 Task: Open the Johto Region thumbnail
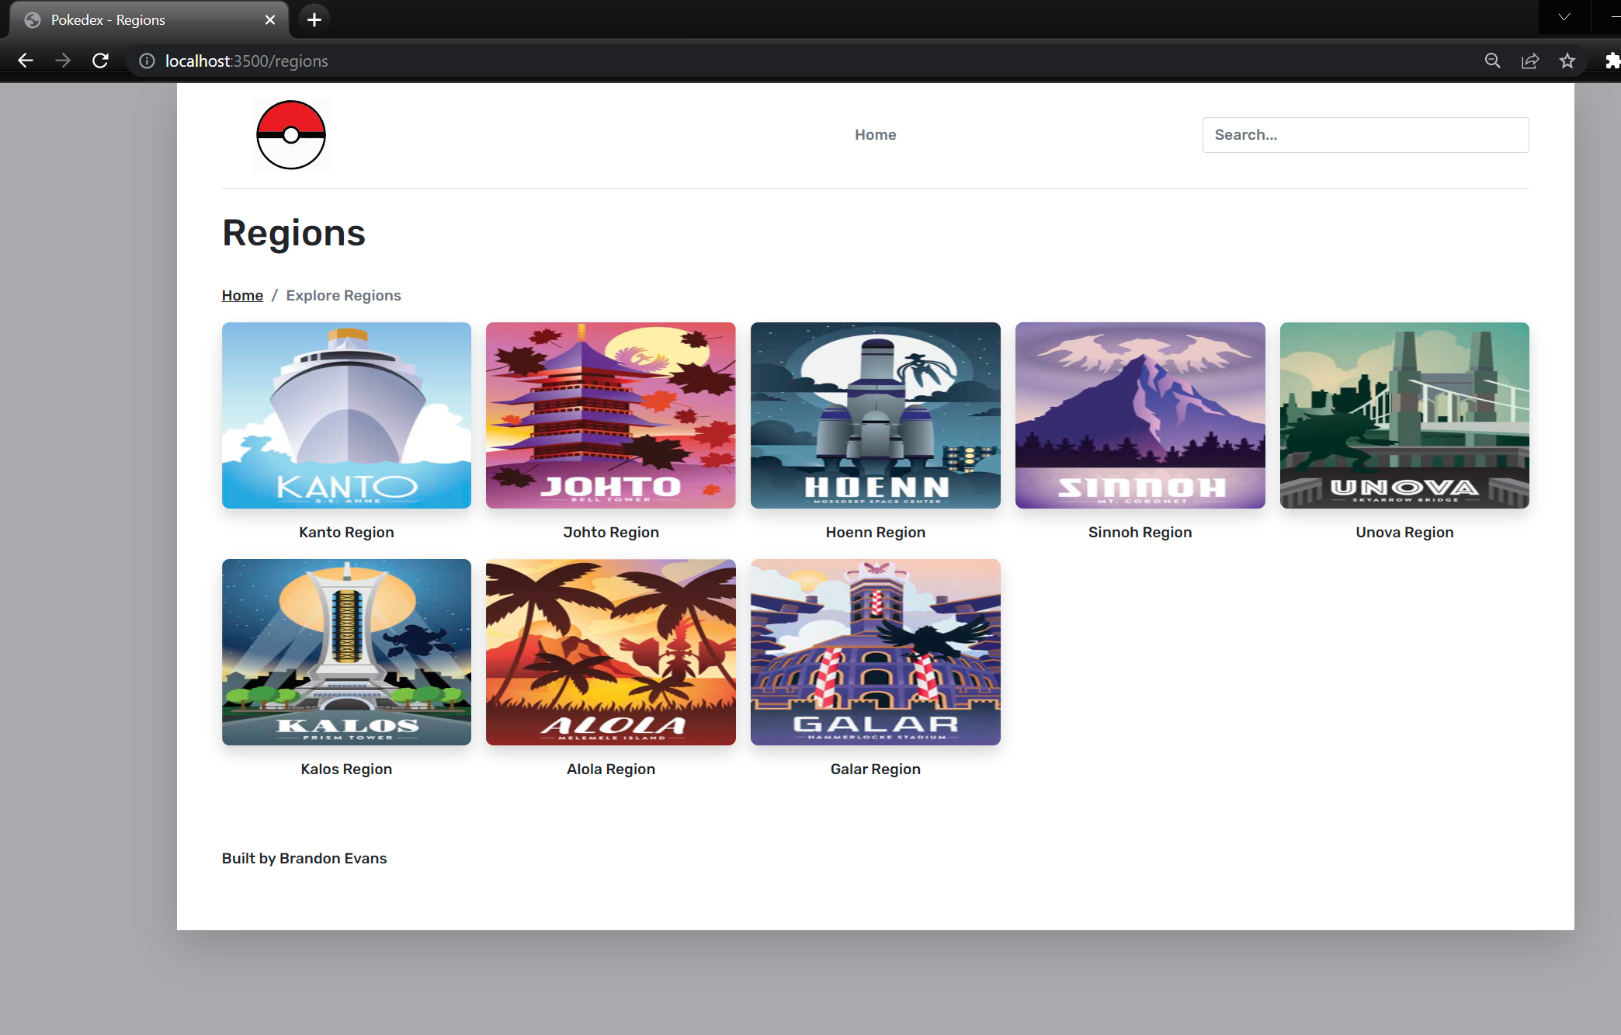click(x=610, y=415)
